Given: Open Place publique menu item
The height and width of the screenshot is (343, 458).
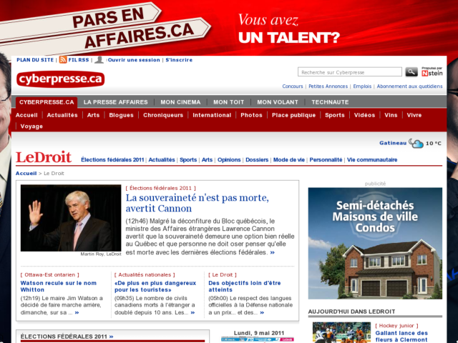Looking at the screenshot, I should 293,115.
